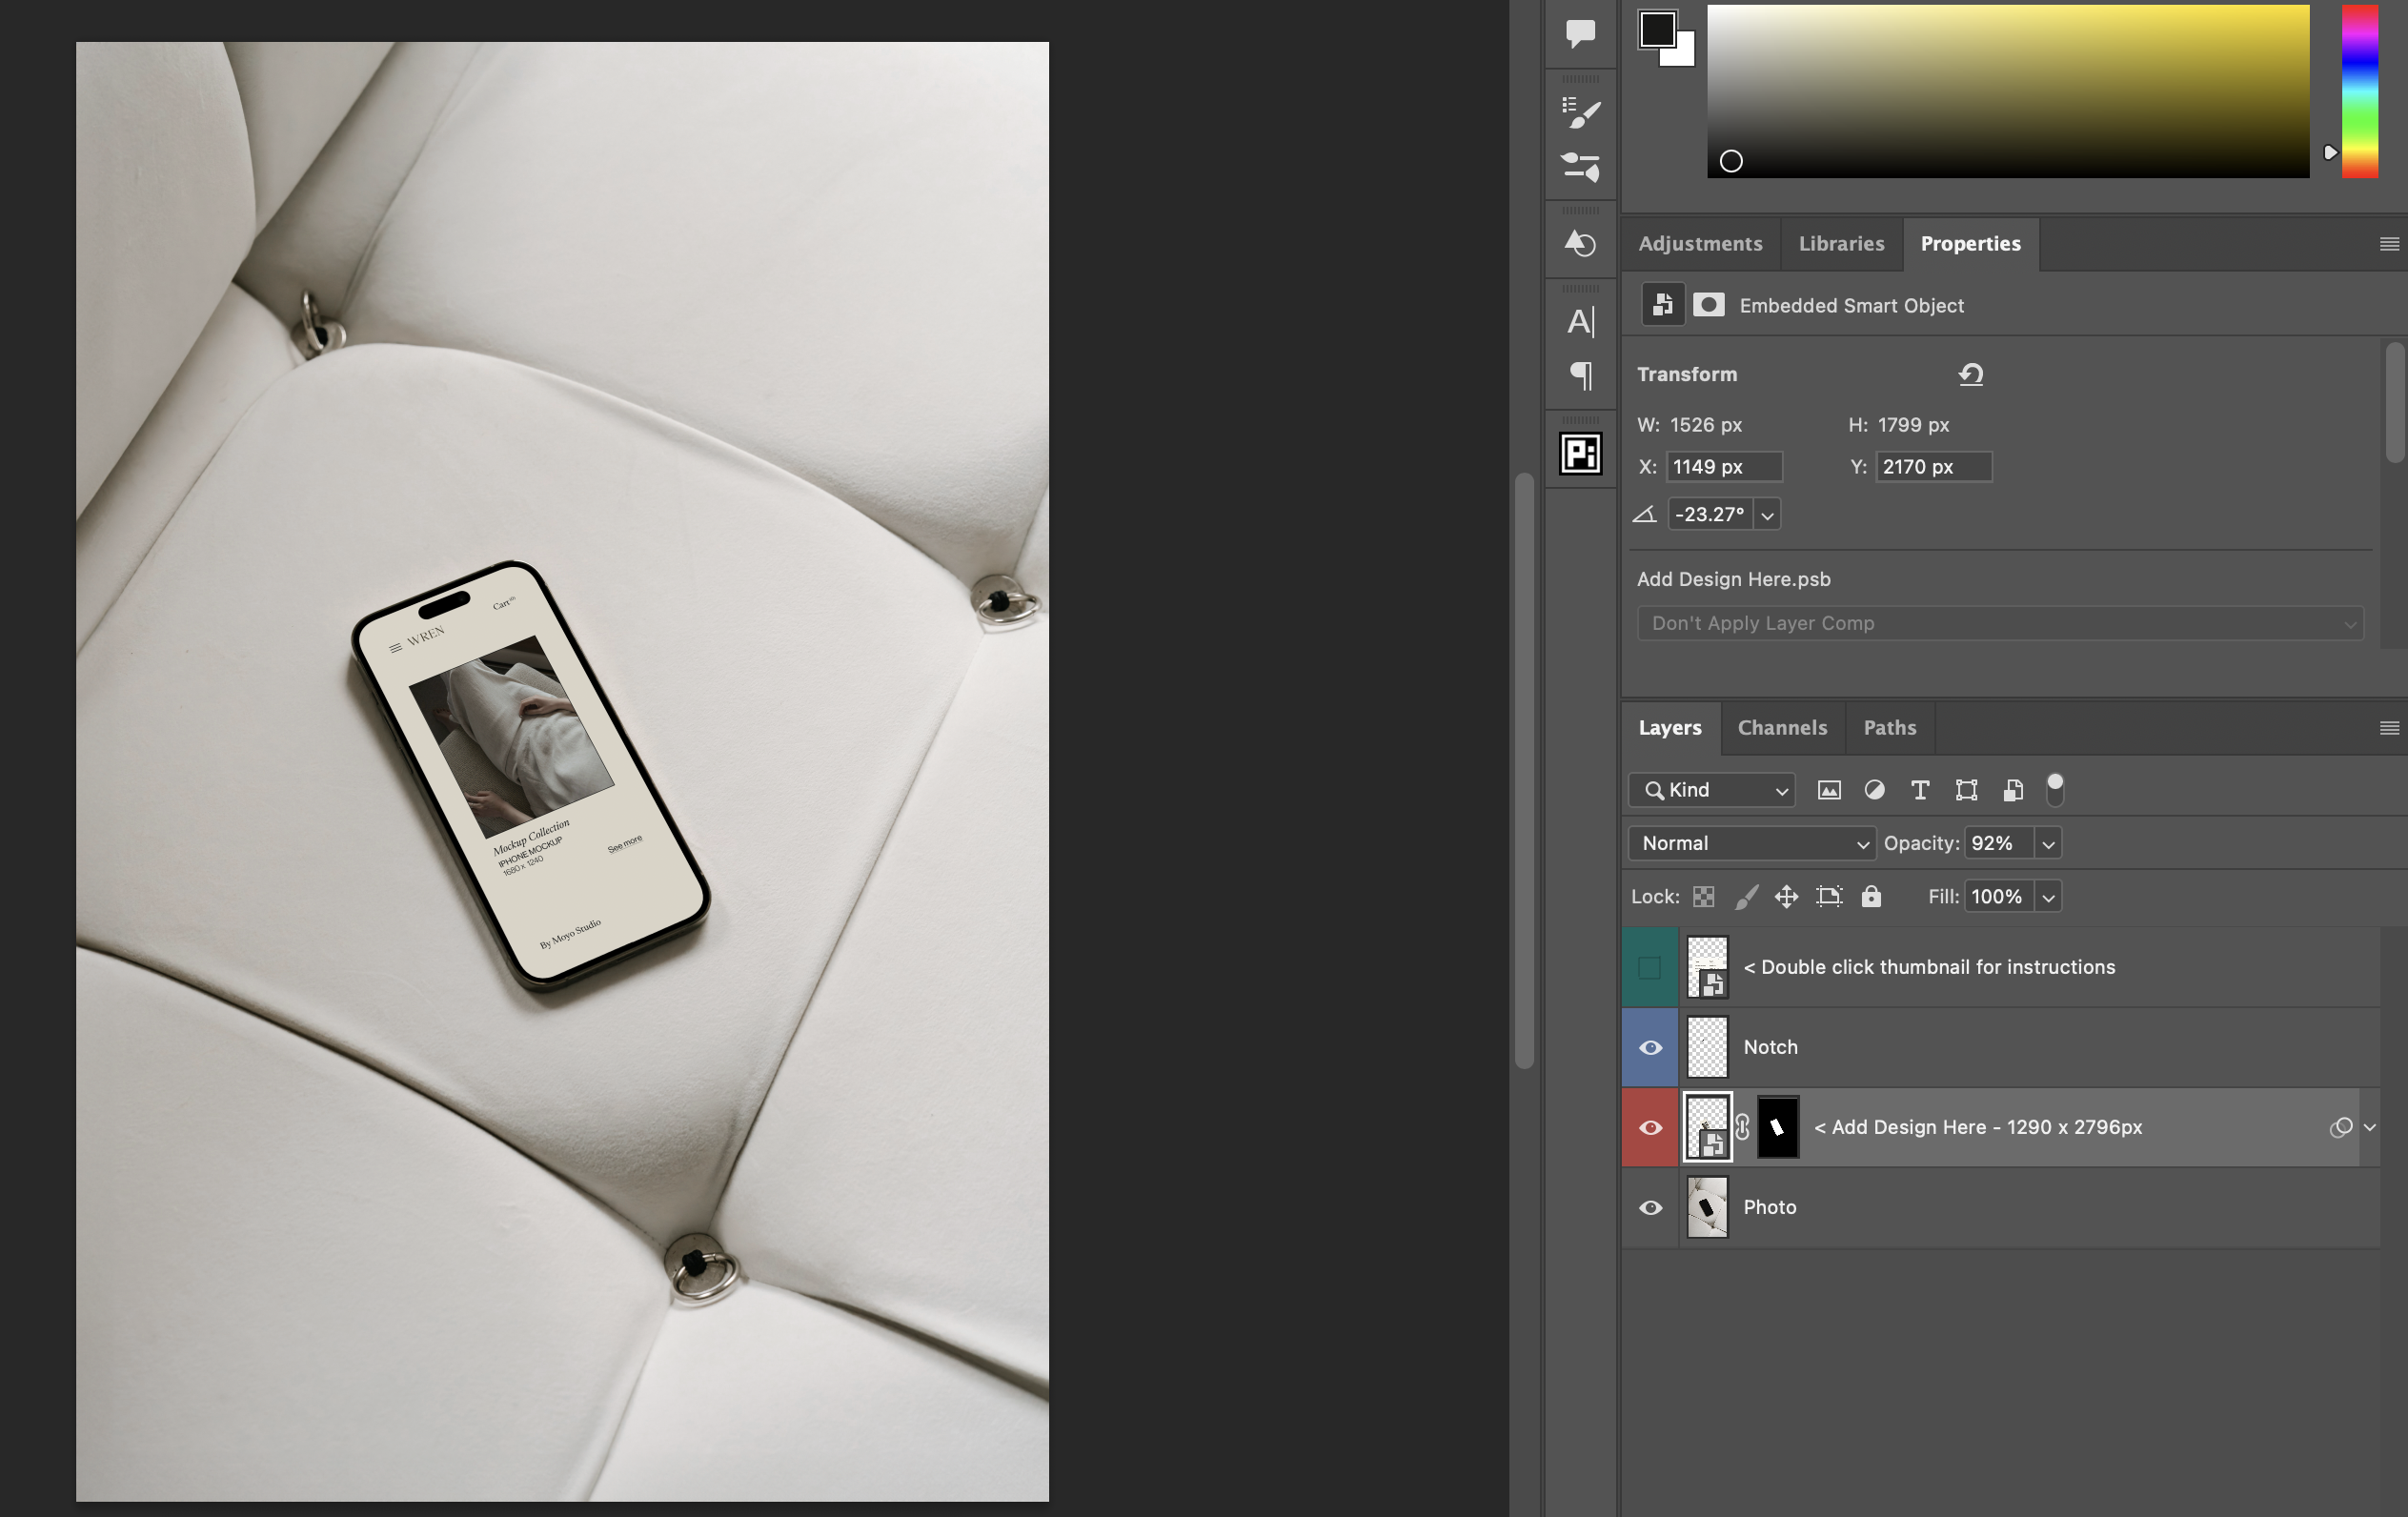
Task: Filter for adjustment layers icon
Action: tap(1874, 790)
